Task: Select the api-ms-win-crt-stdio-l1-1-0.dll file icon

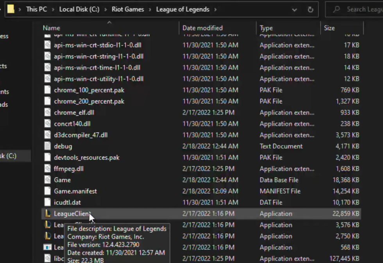Action: pos(48,45)
